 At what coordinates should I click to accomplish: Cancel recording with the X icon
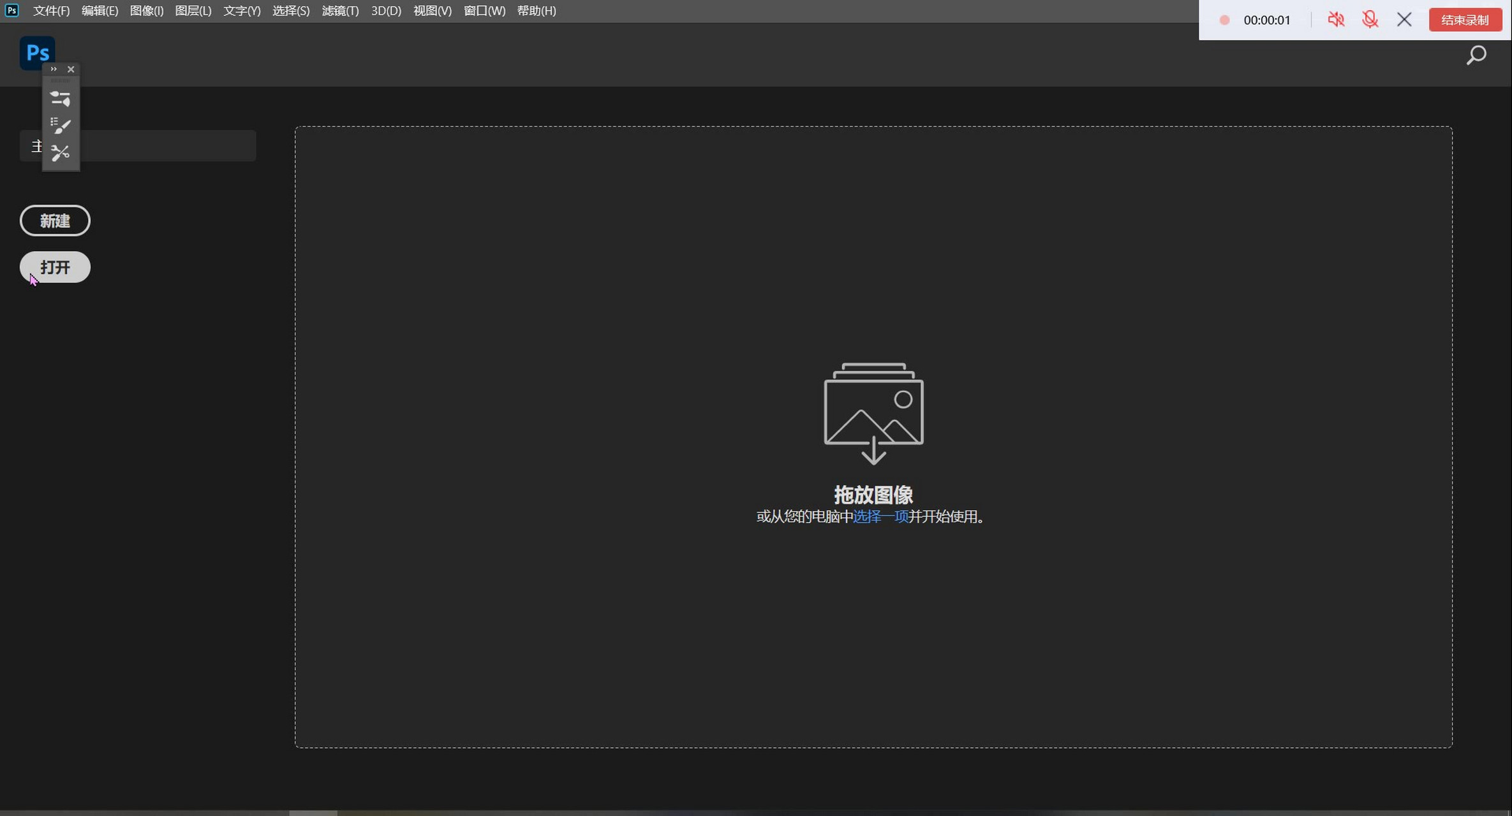(x=1404, y=20)
